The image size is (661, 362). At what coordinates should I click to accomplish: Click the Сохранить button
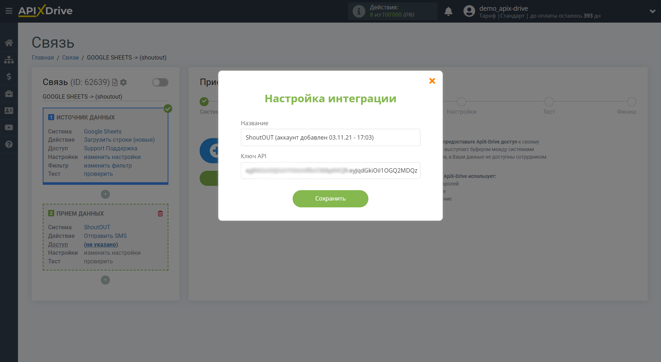330,199
